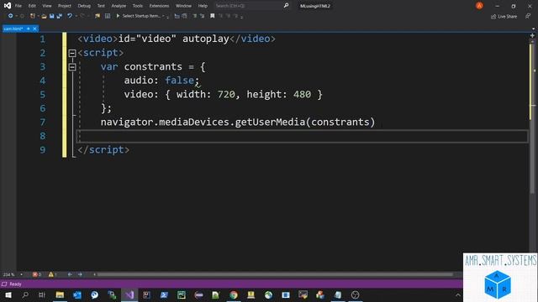Open the Debug menu
538x302 pixels.
click(84, 6)
